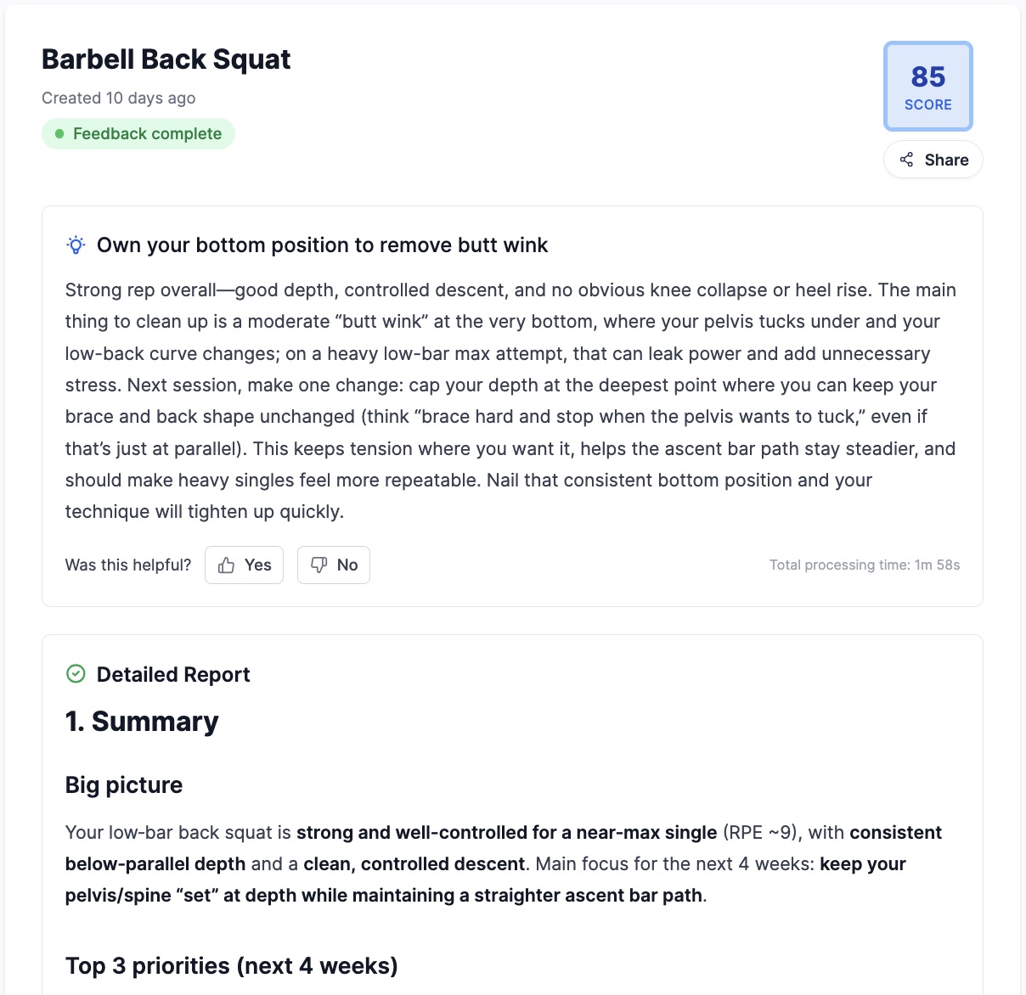Click the Barbell Back Squat title
The image size is (1026, 995).
tap(166, 59)
